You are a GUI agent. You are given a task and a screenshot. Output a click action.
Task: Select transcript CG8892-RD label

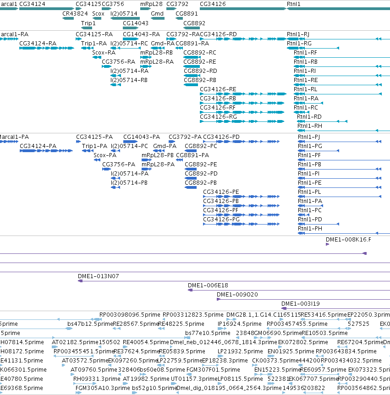200,71
